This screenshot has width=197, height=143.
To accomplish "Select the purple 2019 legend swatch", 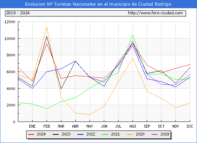I will click(x=155, y=134).
